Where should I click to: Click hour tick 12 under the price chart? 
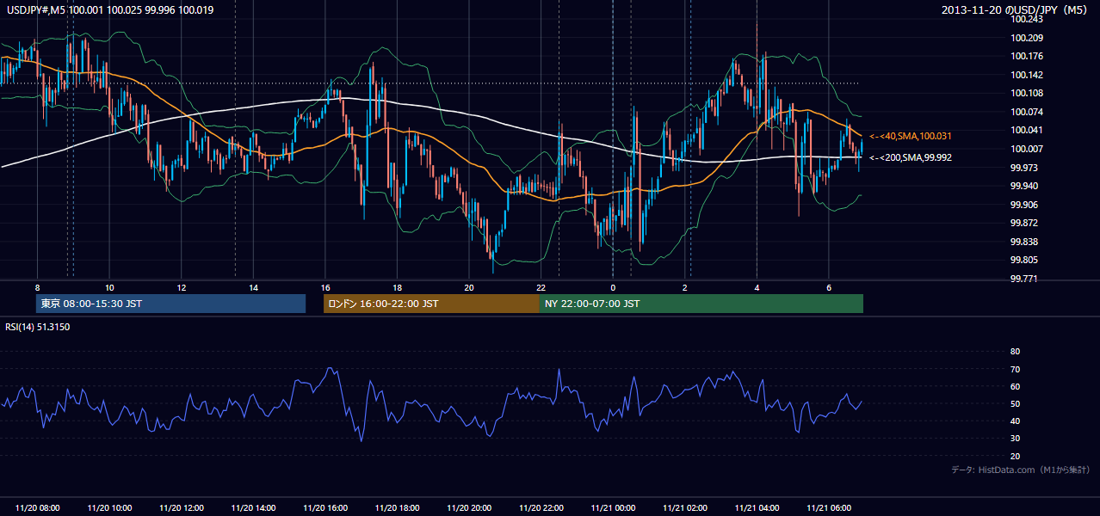pos(182,287)
